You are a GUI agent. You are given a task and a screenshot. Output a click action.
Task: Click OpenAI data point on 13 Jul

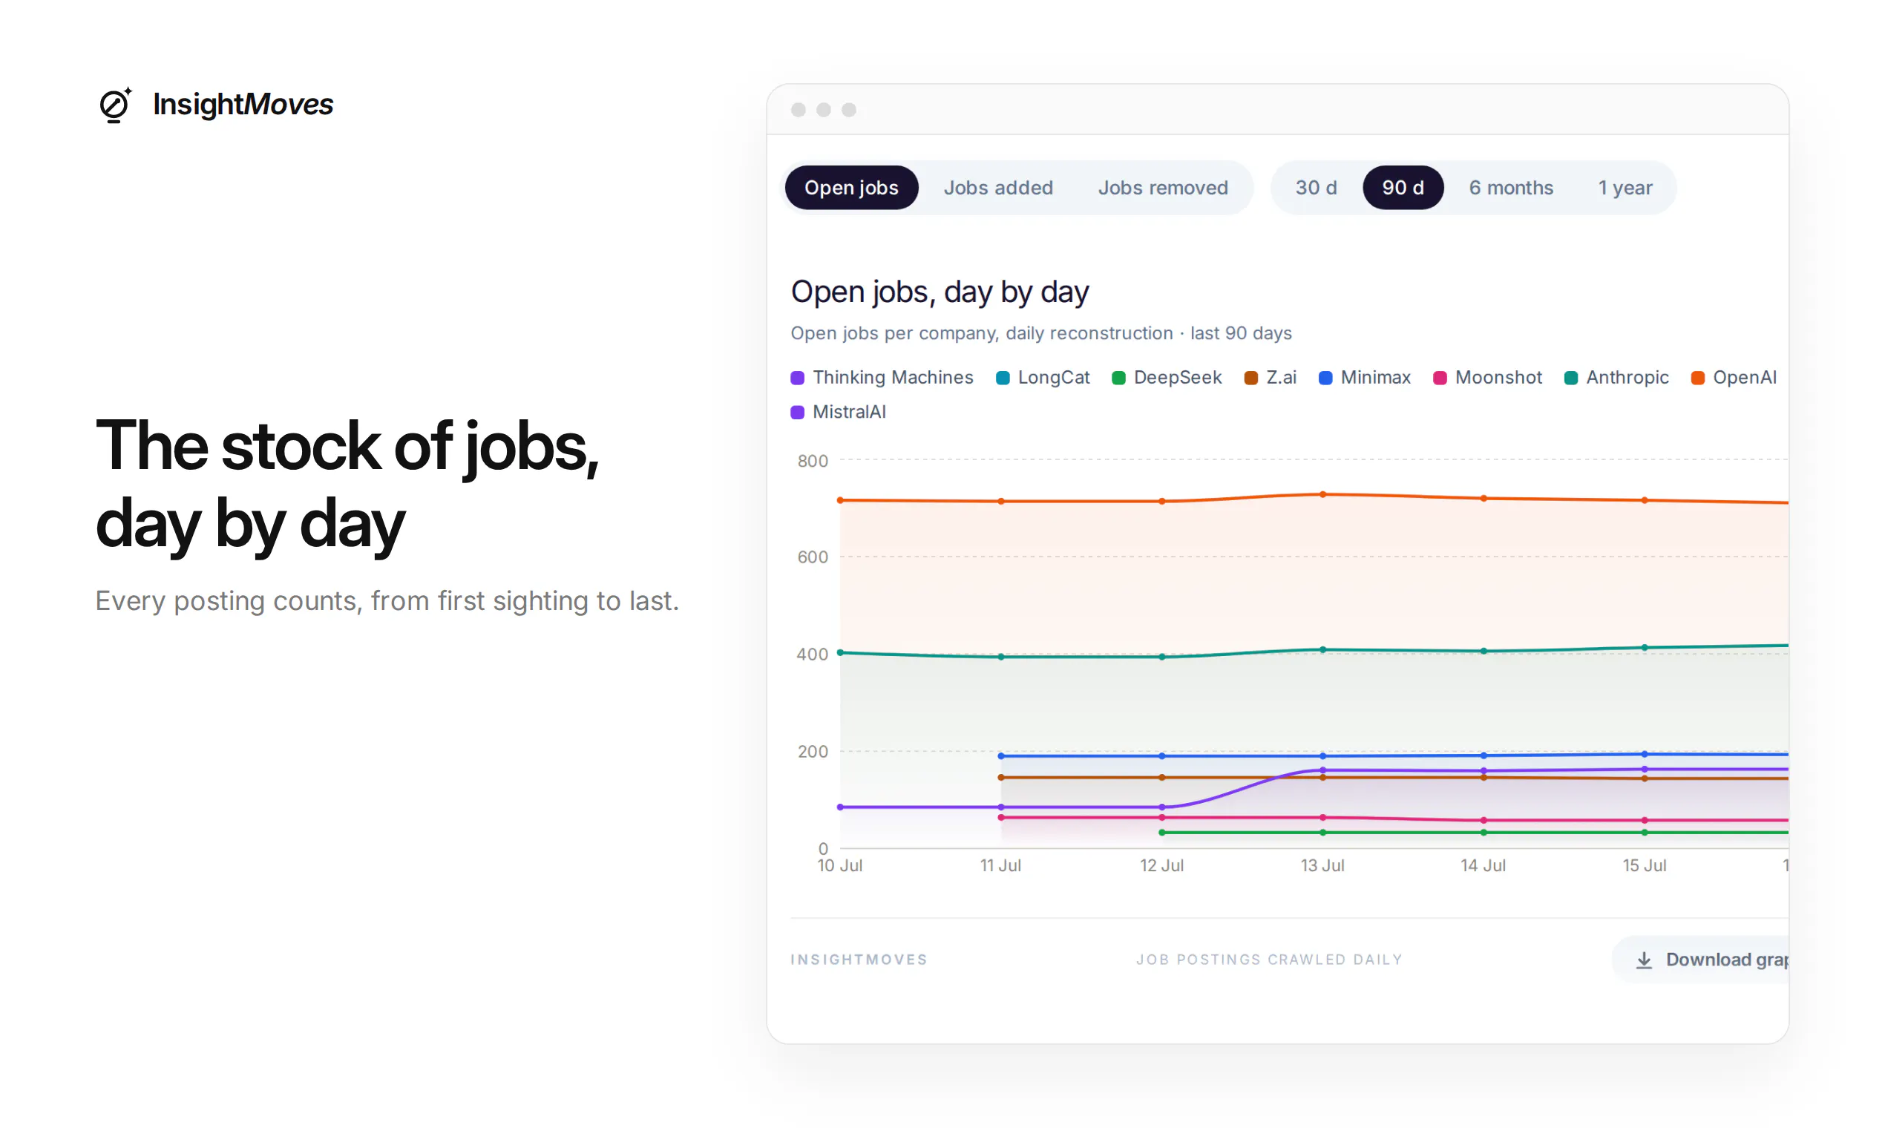[x=1322, y=495]
